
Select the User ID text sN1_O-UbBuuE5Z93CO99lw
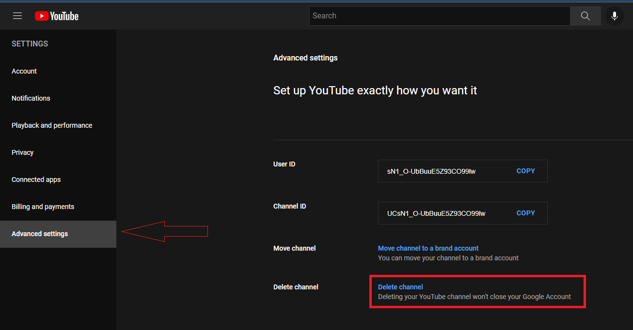[431, 171]
